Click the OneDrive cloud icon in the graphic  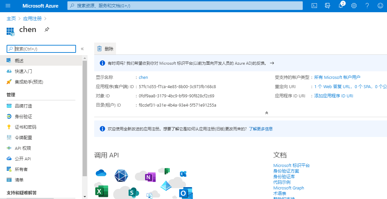pyautogui.click(x=101, y=173)
